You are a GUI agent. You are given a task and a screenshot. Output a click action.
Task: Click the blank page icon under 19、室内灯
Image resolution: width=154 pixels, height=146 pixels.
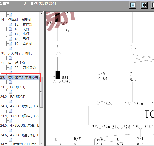(11, 48)
